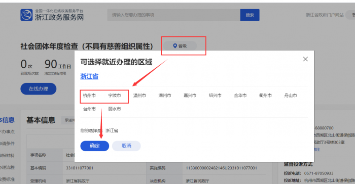The width and height of the screenshot is (355, 184).
Task: Click 浙江省民政厅 in 受理机构 row
Action: [x=78, y=181]
